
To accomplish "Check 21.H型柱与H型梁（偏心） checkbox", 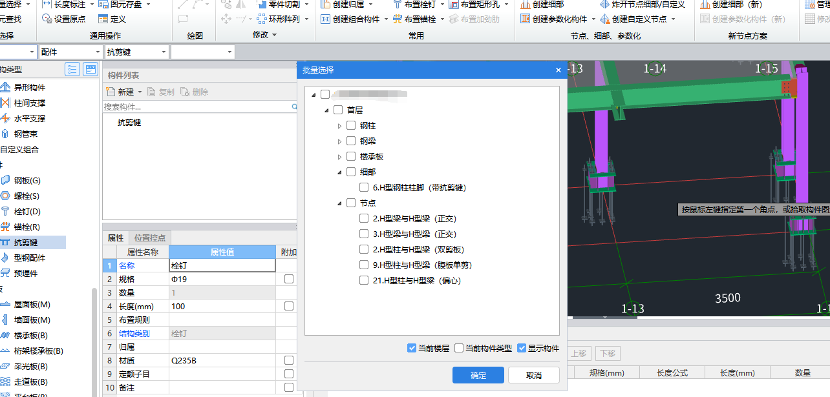I will click(x=364, y=281).
